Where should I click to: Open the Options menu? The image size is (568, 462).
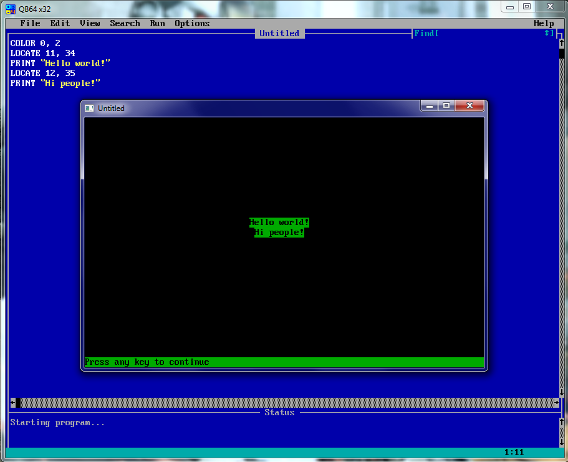click(192, 23)
